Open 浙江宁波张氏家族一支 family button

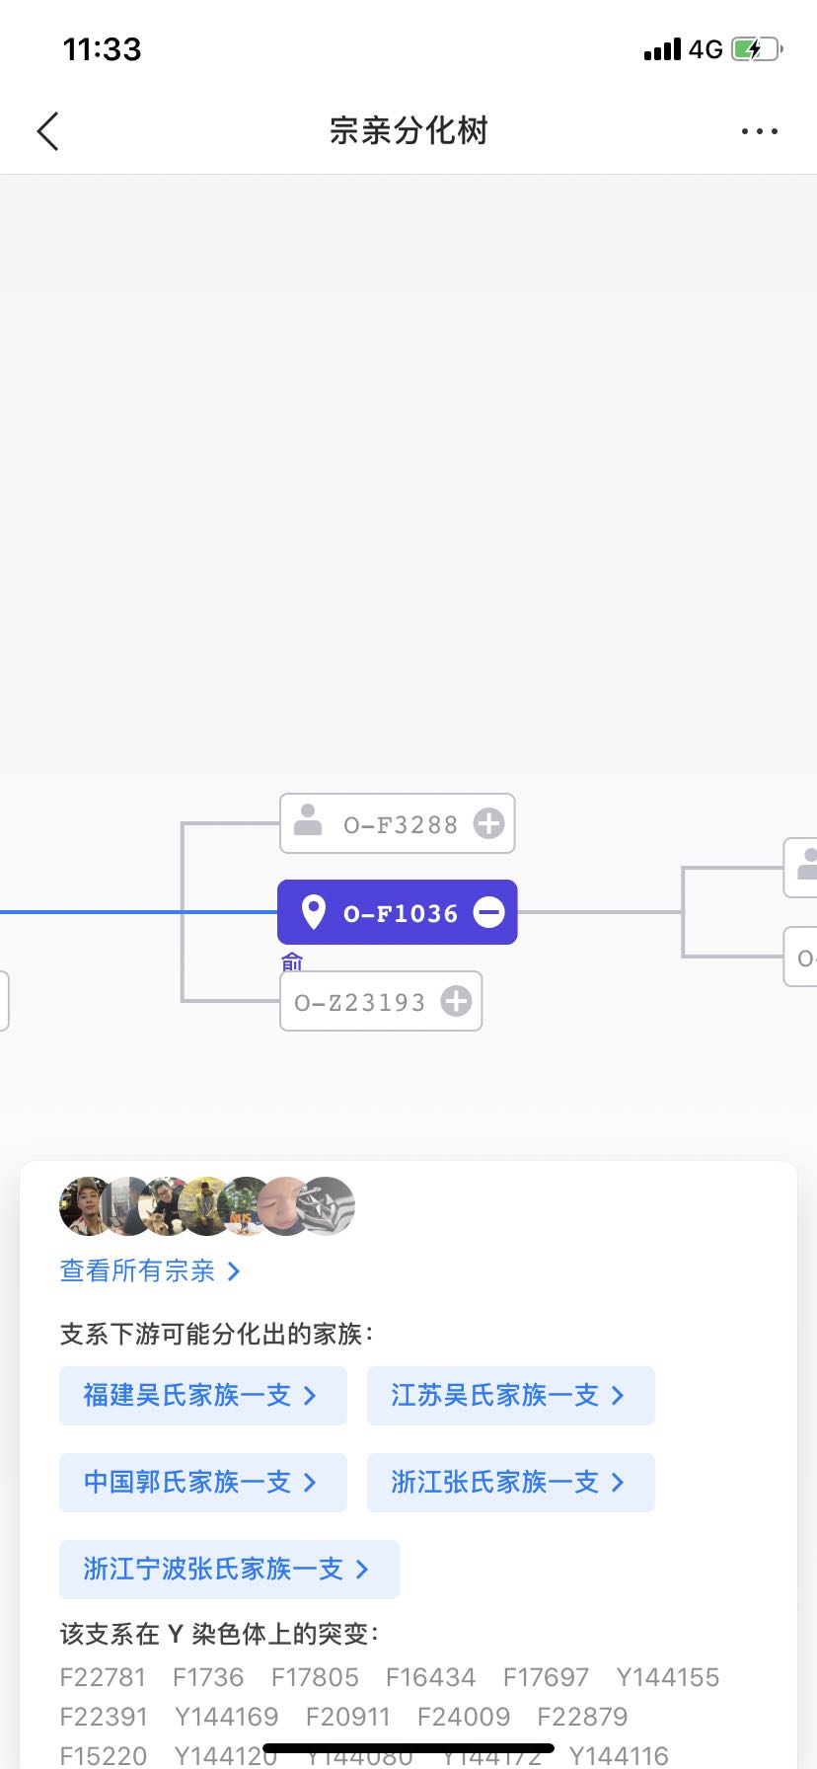point(229,1569)
